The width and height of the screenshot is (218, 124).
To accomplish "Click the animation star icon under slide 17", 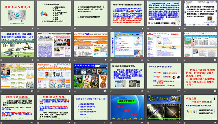I will 148,91.
